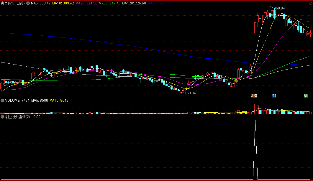Screen dimensions: 313x181
Task: Select the MA10: 309.42 indicator label
Action: (x=63, y=3)
